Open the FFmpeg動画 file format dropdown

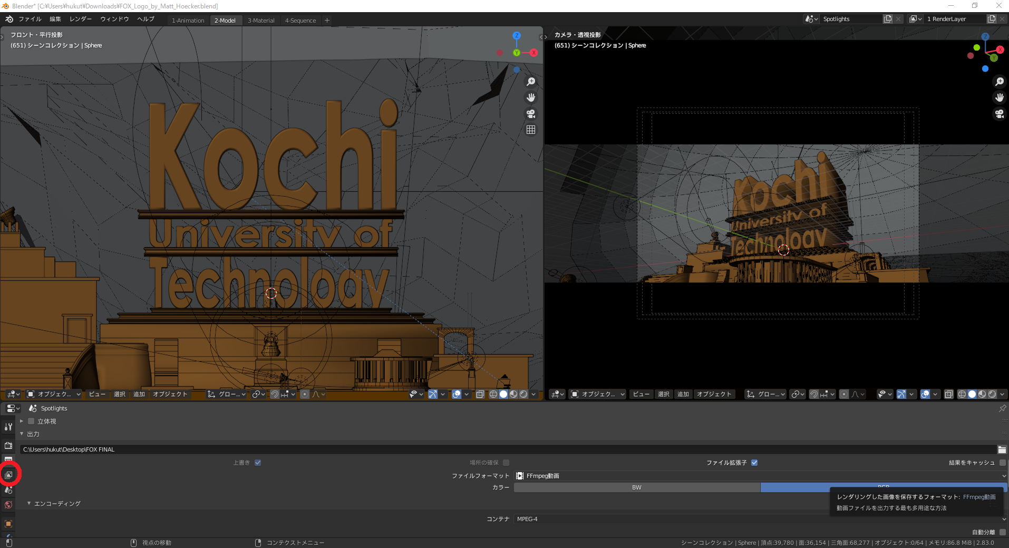coord(761,476)
